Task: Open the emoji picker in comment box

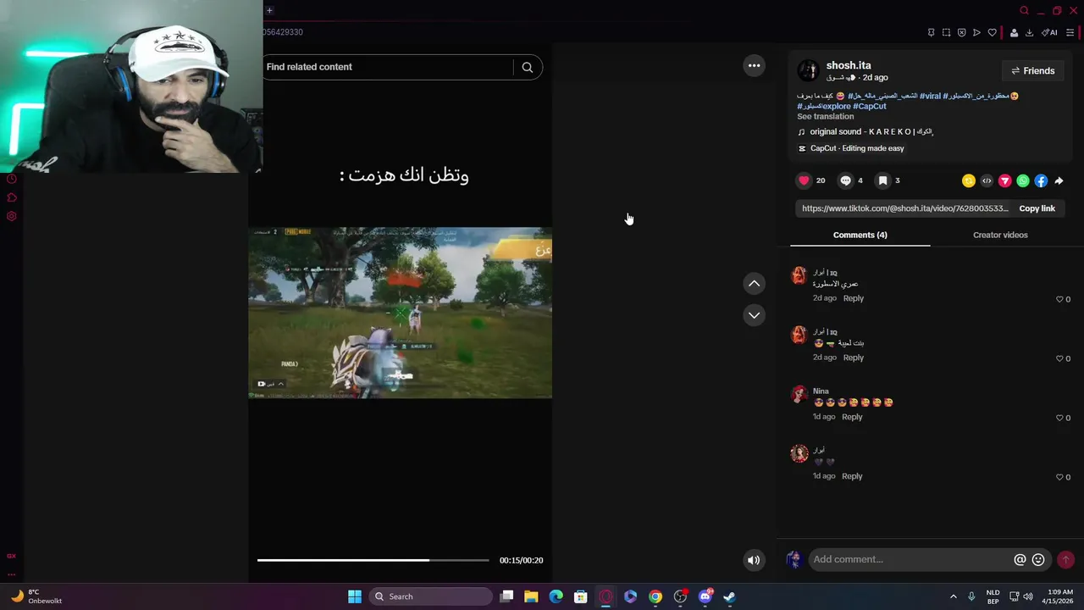Action: (1038, 559)
